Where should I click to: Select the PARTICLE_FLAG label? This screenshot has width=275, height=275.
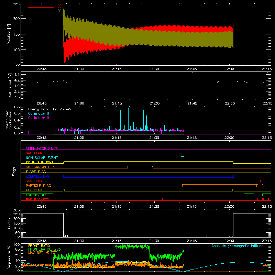[x=38, y=185]
